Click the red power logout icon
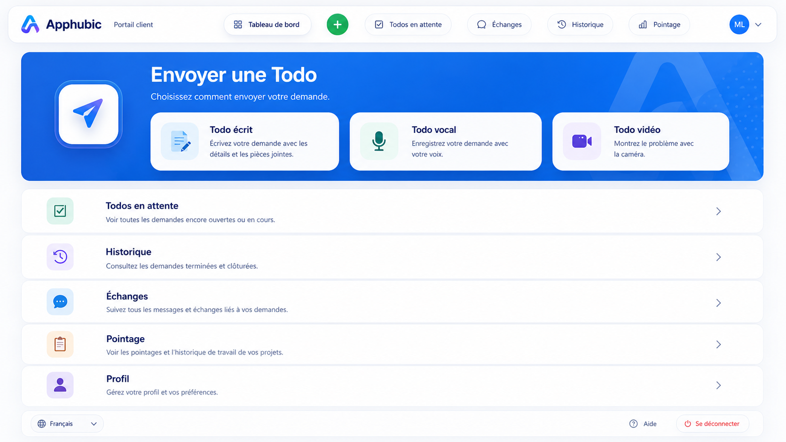 (x=688, y=424)
